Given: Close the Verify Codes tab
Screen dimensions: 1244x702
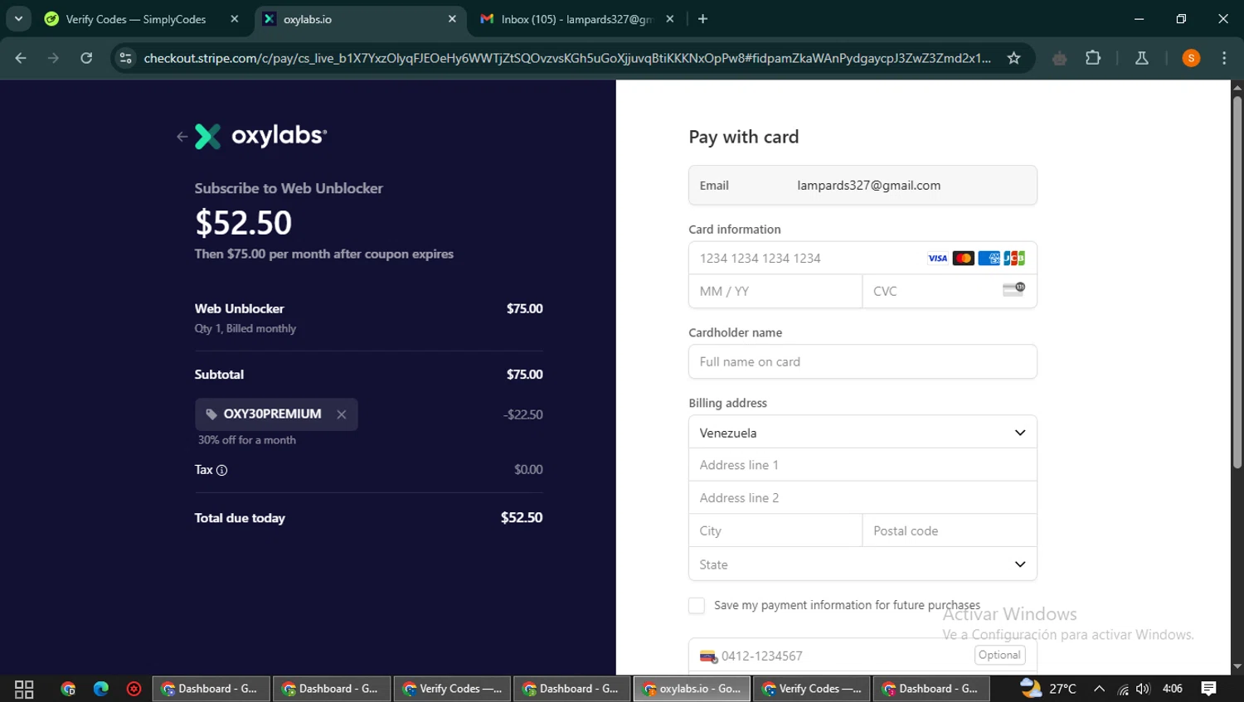Looking at the screenshot, I should (x=235, y=19).
